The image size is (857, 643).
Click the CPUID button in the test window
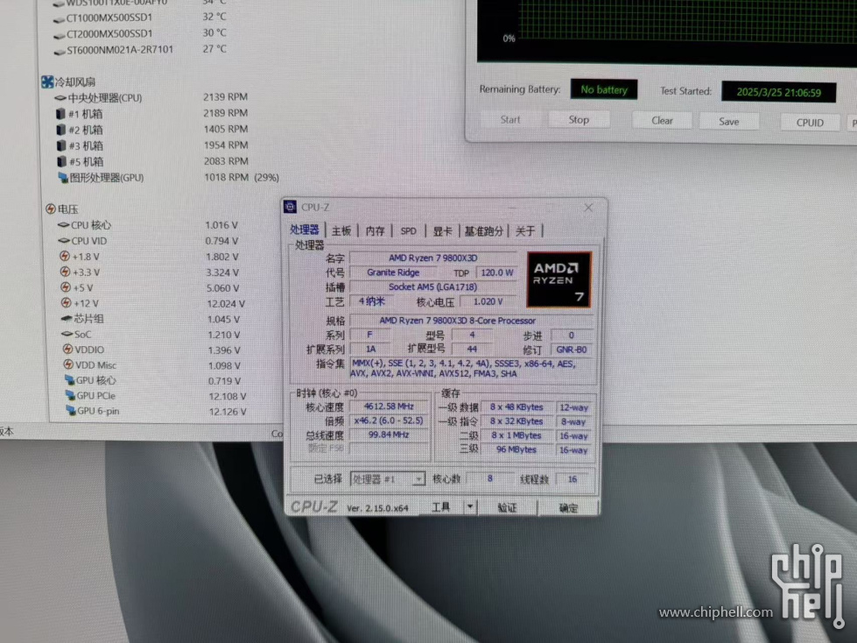[810, 123]
